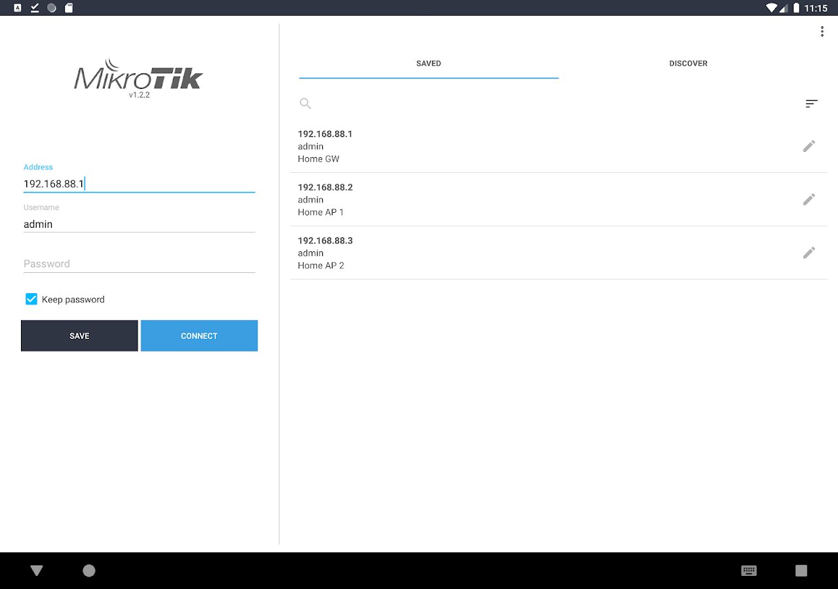Viewport: 838px width, 589px height.
Task: Tap the Home GW label
Action: (318, 159)
